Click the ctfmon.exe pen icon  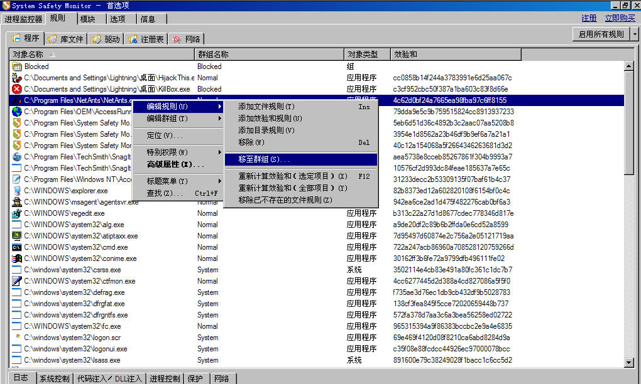click(17, 281)
